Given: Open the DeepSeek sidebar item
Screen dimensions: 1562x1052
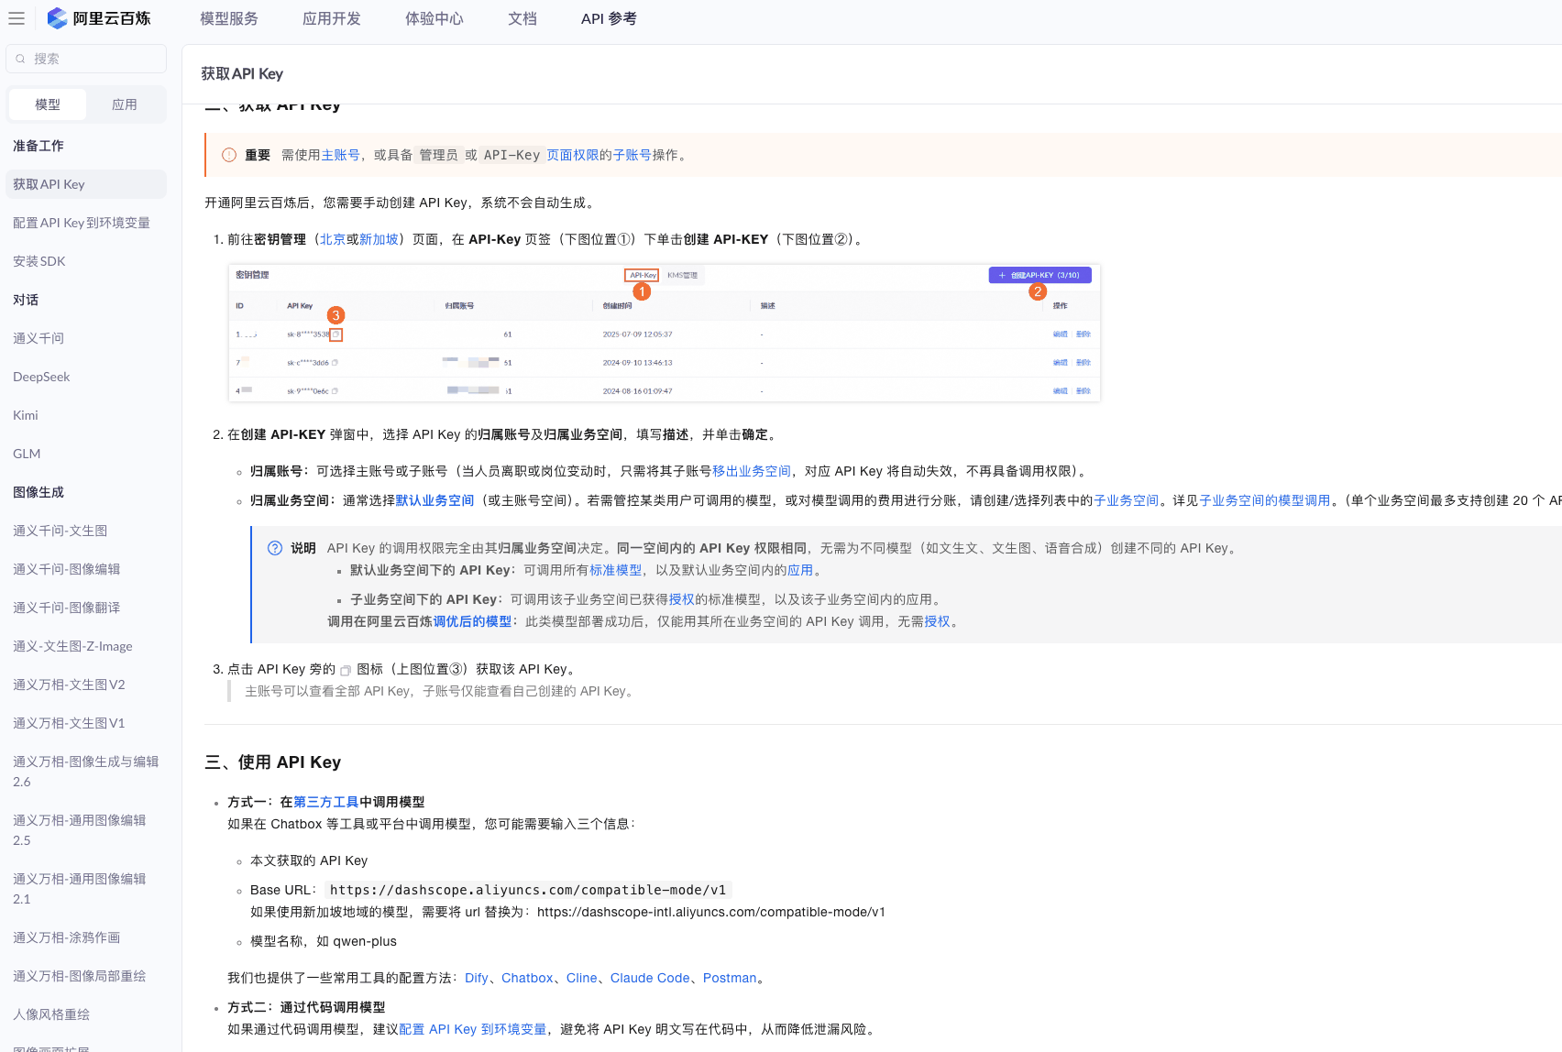Looking at the screenshot, I should (41, 377).
